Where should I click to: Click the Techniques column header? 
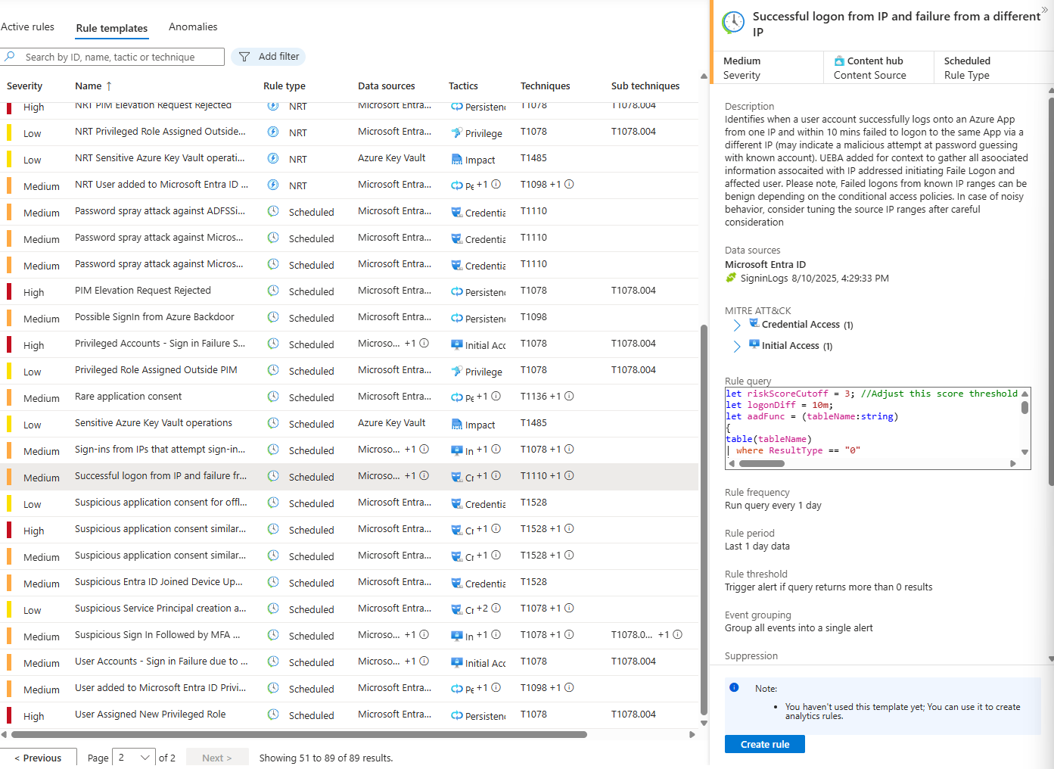[x=546, y=86]
